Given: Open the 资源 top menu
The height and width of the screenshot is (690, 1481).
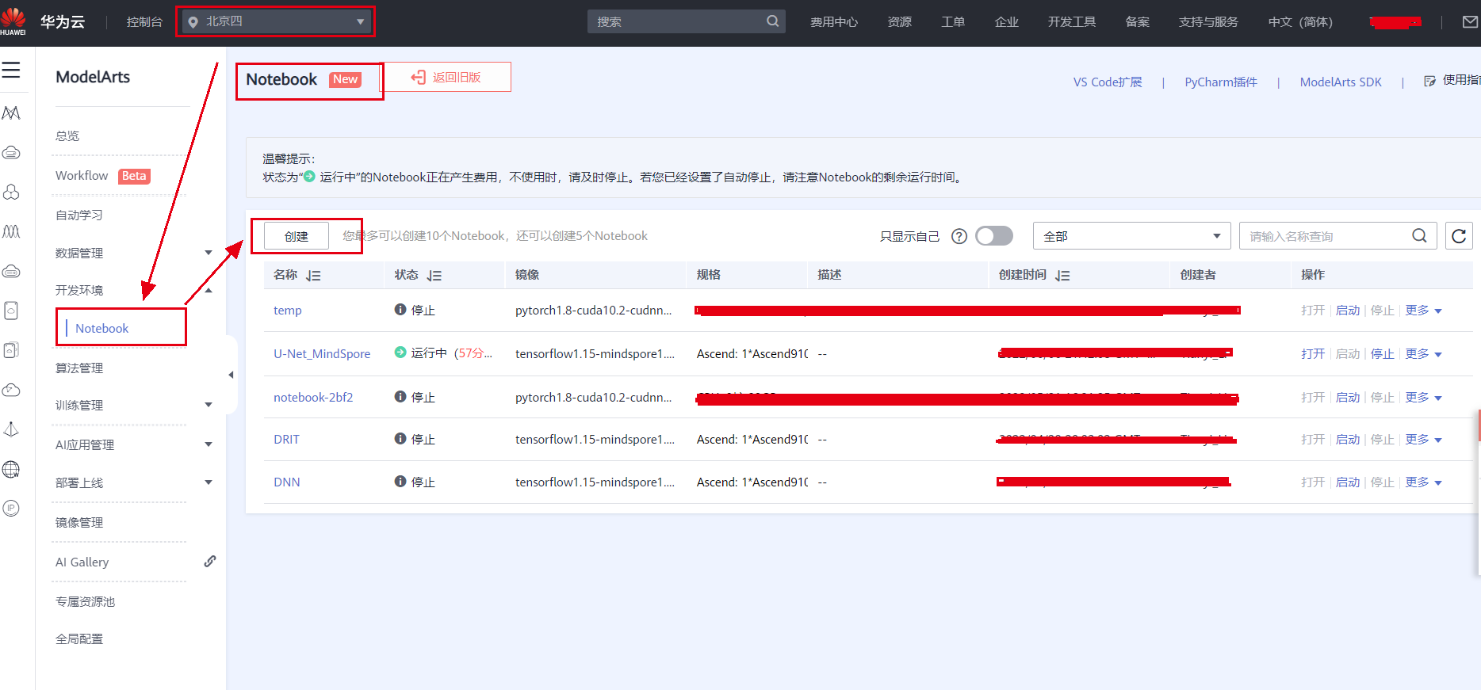Looking at the screenshot, I should (900, 22).
